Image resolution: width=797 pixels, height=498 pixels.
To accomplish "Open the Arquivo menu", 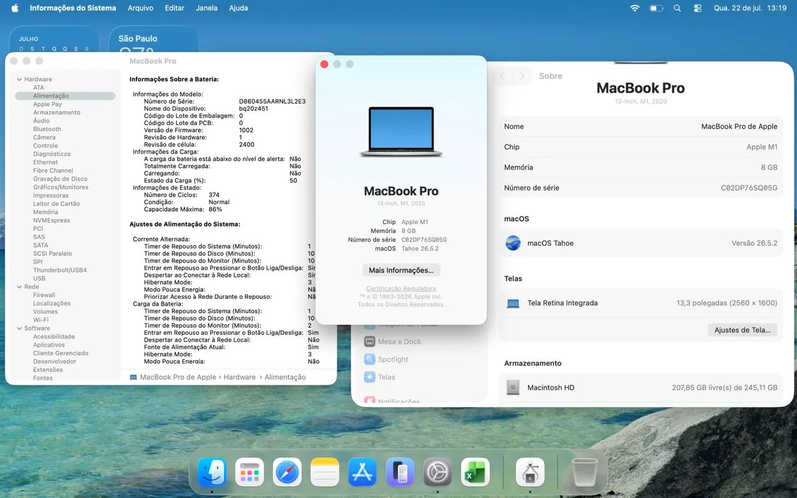I will coord(141,8).
